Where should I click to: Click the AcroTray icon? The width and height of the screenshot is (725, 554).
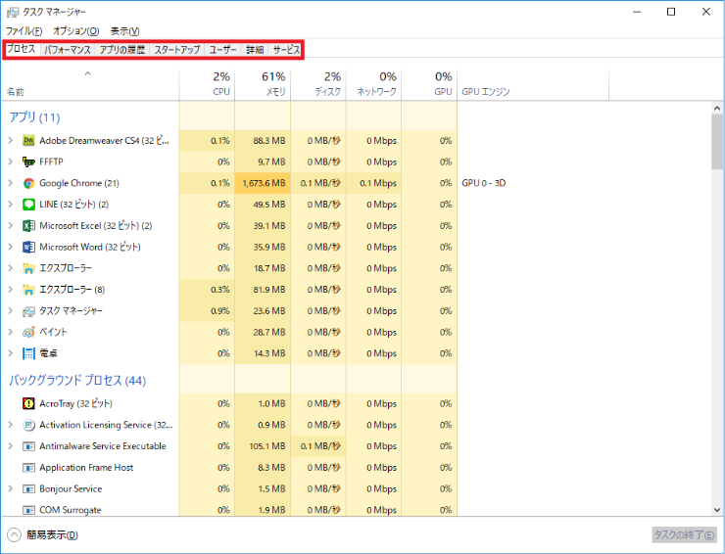pos(28,404)
